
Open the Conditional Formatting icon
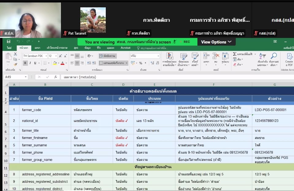[x=170, y=56]
